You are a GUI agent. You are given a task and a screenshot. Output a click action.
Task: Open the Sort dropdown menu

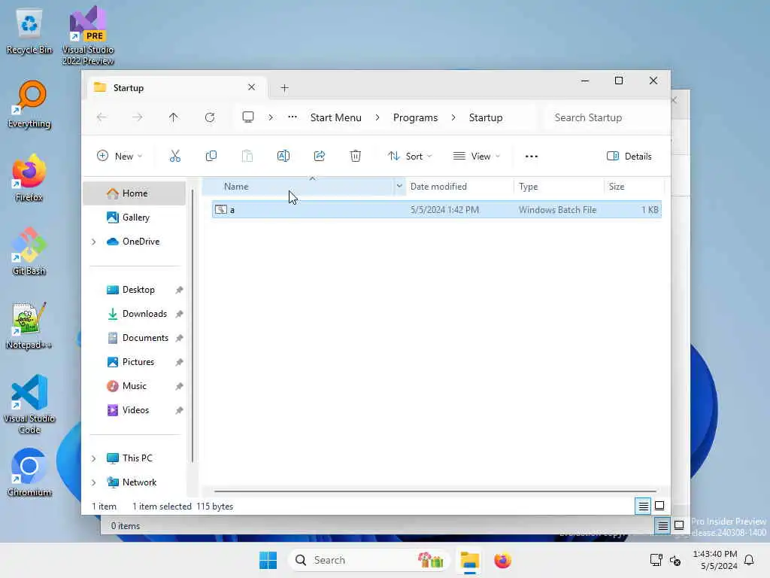410,157
